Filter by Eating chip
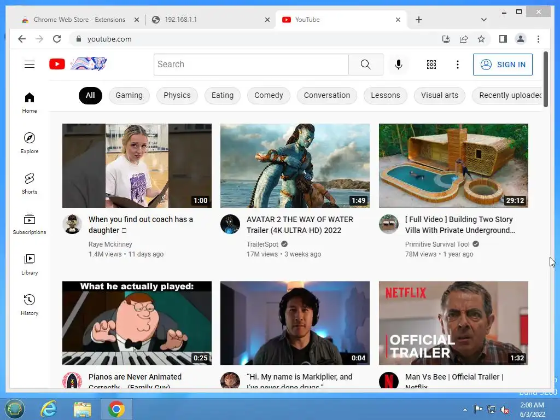The height and width of the screenshot is (420, 560). pos(222,95)
